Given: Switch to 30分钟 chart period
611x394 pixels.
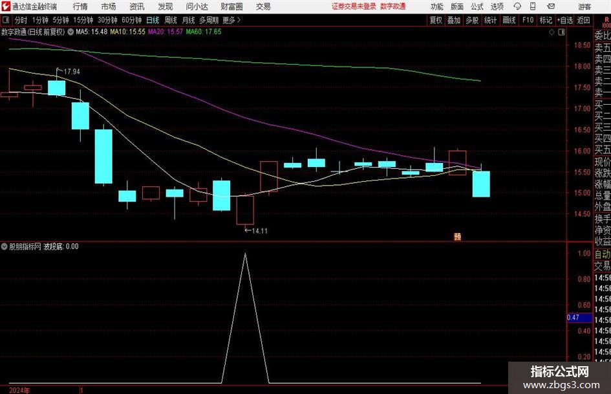Looking at the screenshot, I should point(107,20).
